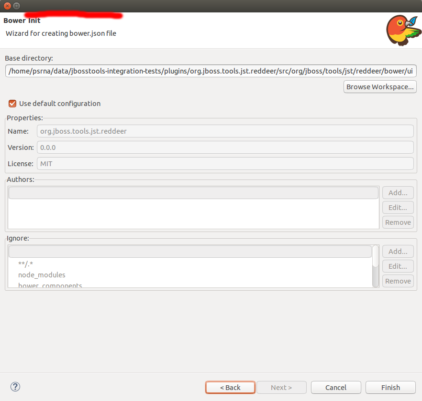Finish creating bower.json file
Viewport: 422px width, 401px height.
pyautogui.click(x=390, y=387)
